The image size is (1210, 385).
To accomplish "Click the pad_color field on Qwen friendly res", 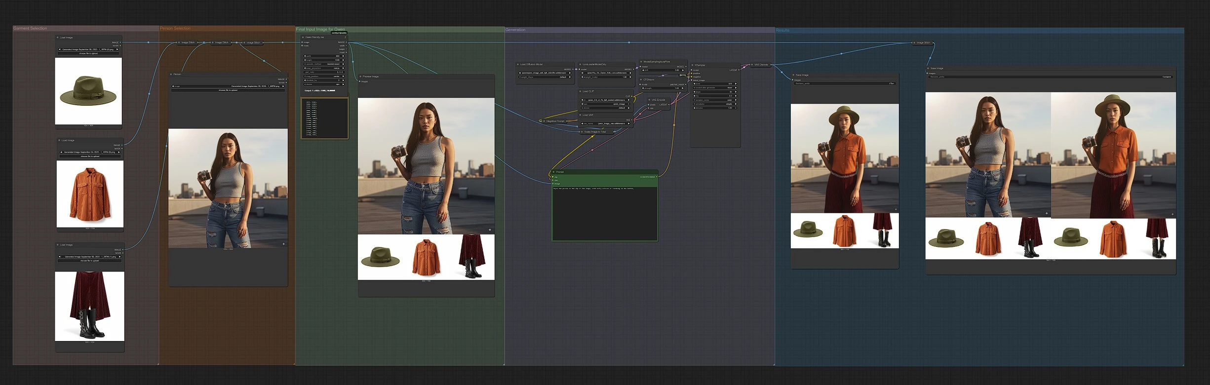I will (324, 72).
